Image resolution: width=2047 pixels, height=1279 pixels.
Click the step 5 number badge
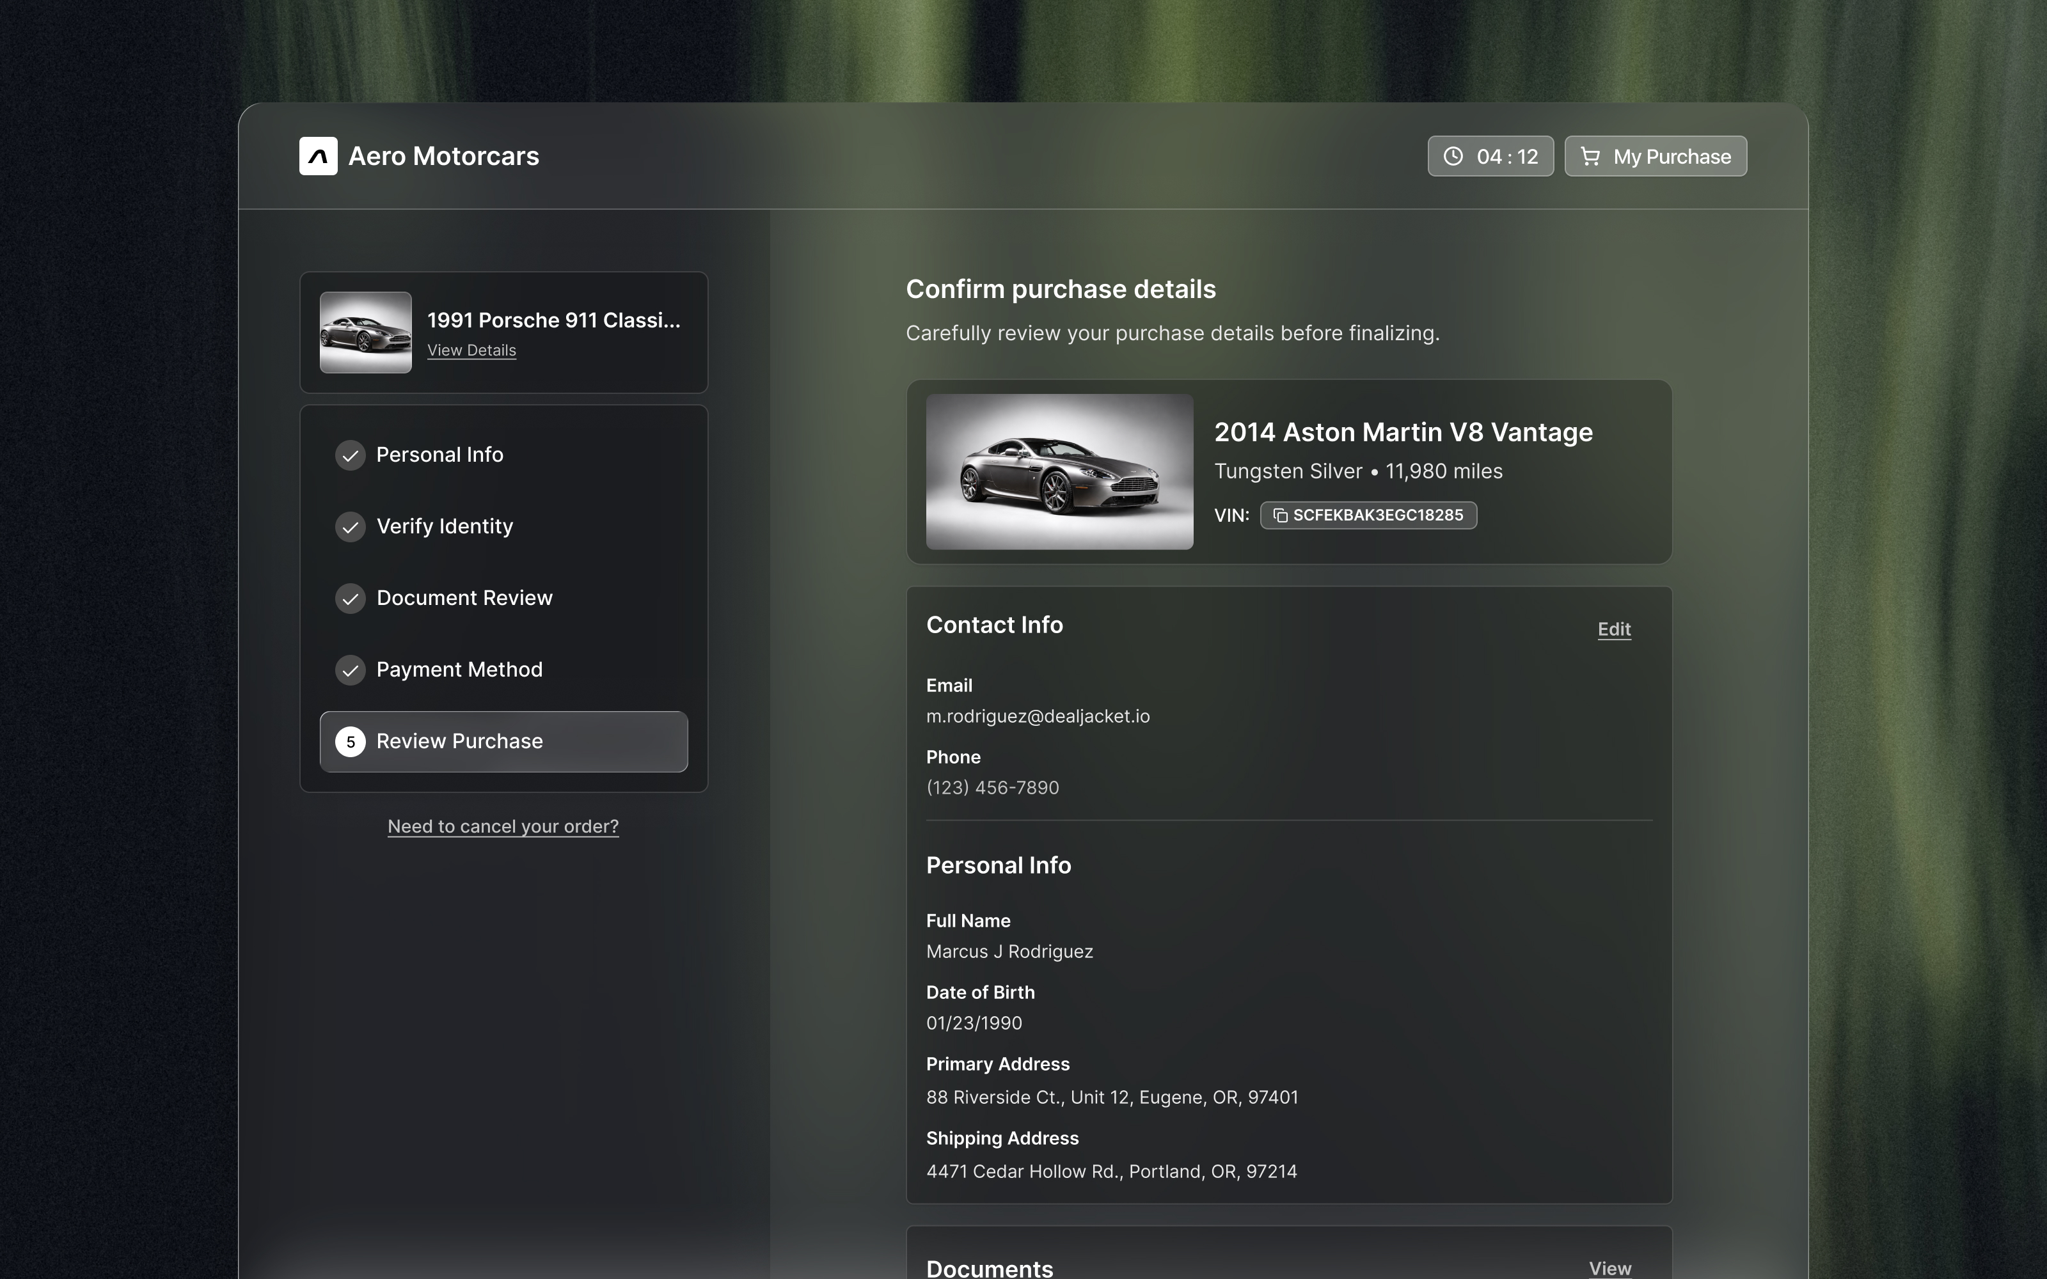pos(350,742)
